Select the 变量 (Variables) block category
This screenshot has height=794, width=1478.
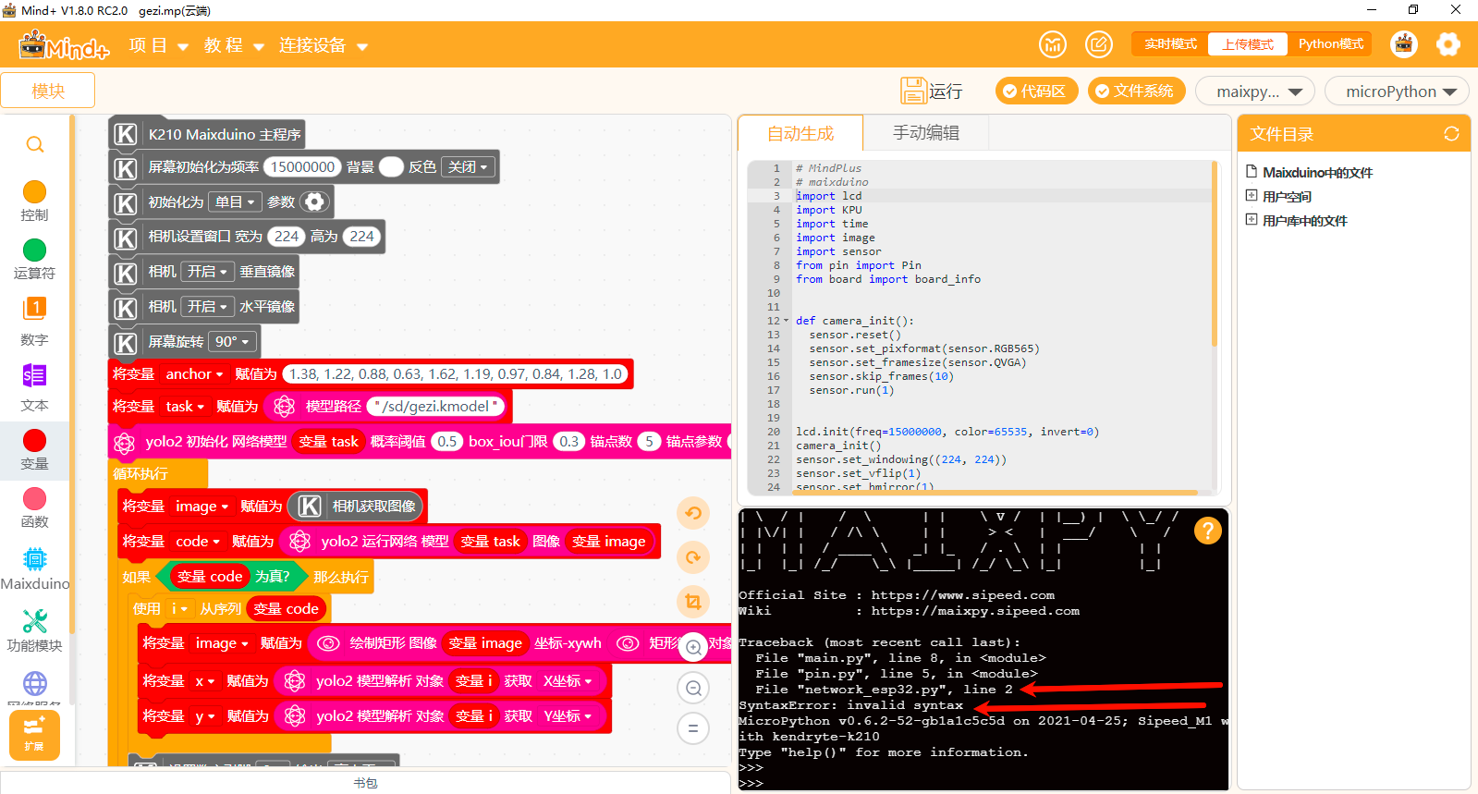(34, 449)
